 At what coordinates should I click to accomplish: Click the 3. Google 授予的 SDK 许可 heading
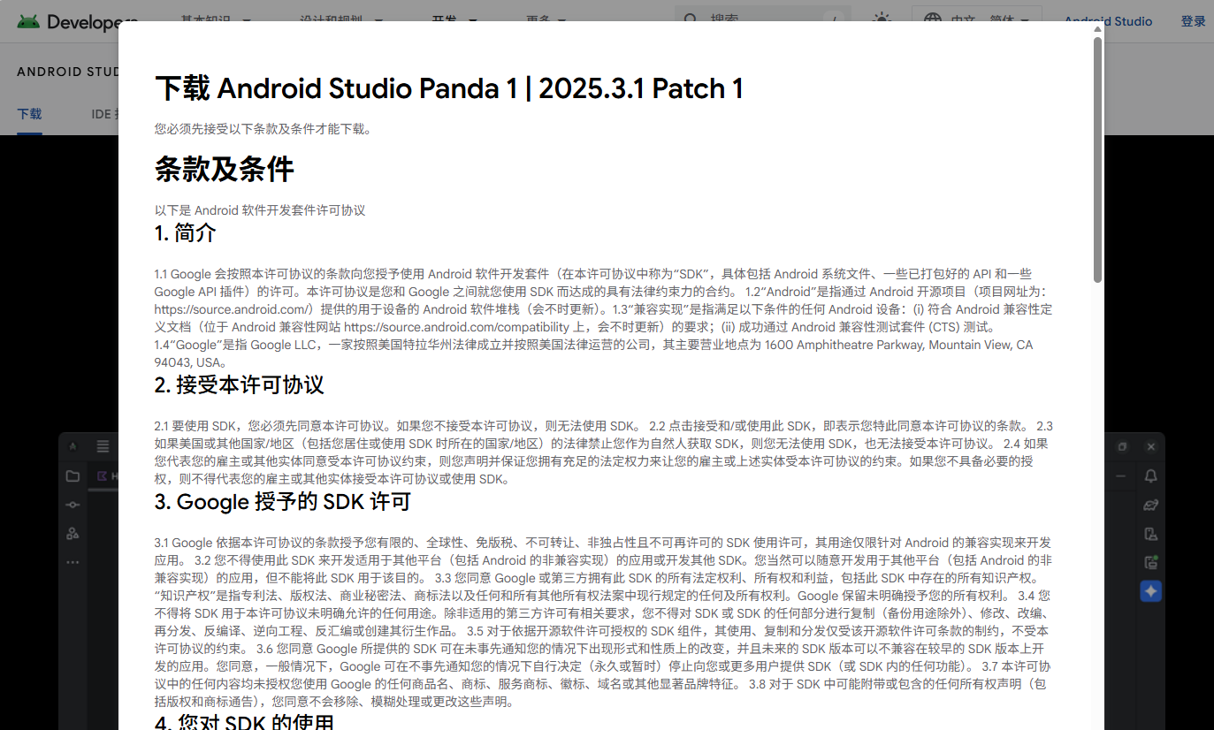tap(283, 502)
